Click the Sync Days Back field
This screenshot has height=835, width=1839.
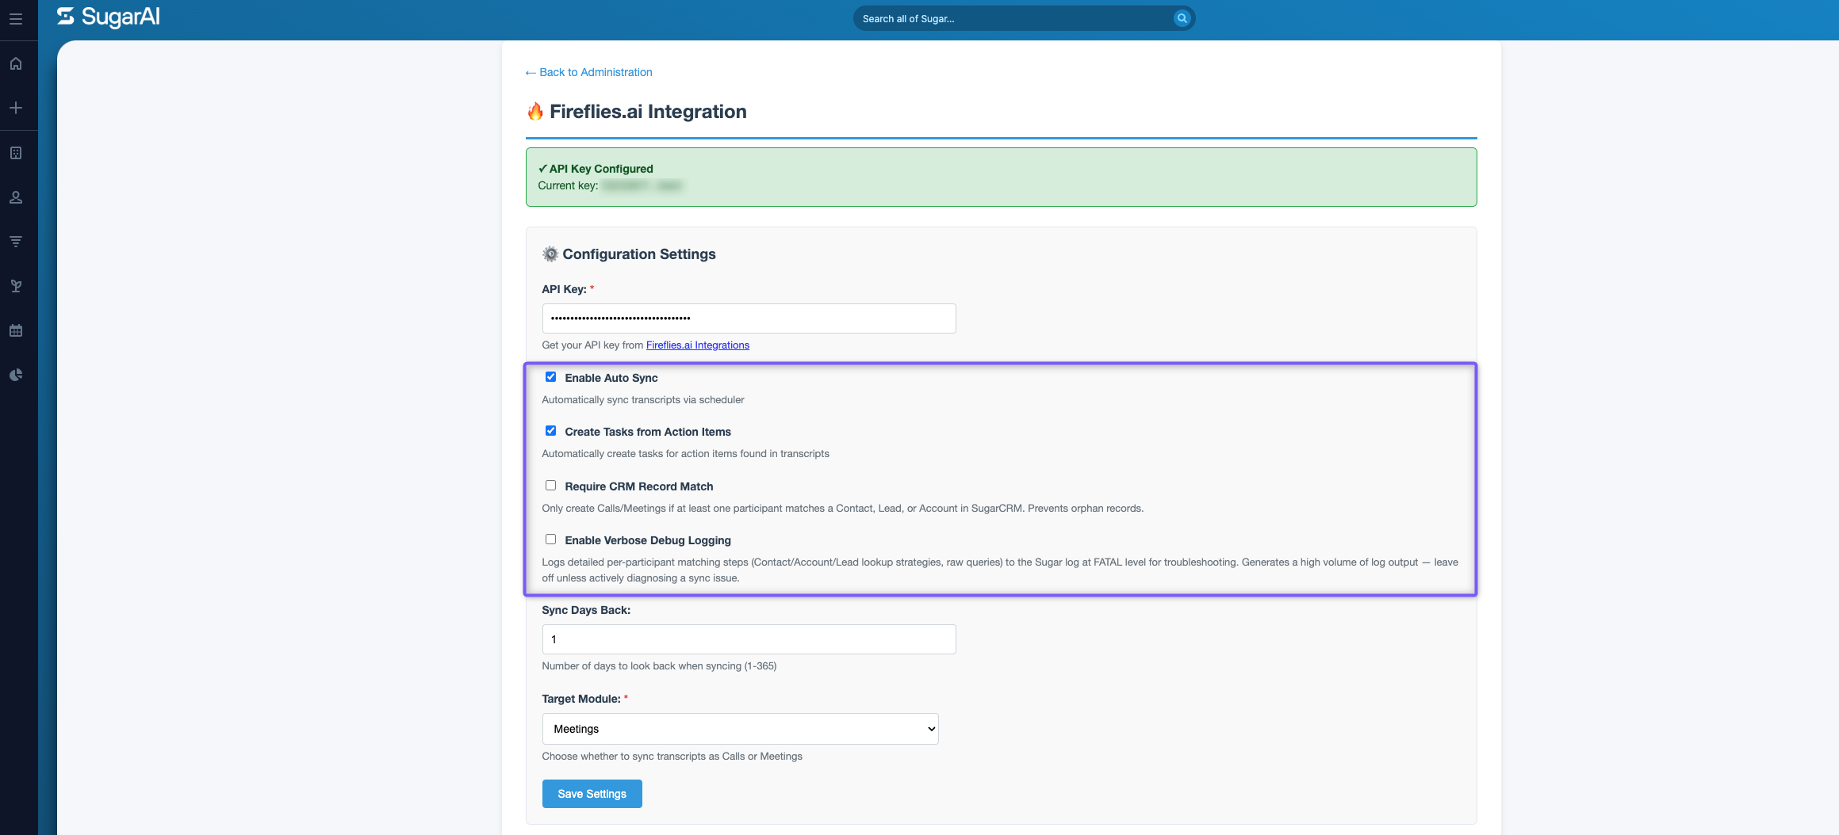749,639
